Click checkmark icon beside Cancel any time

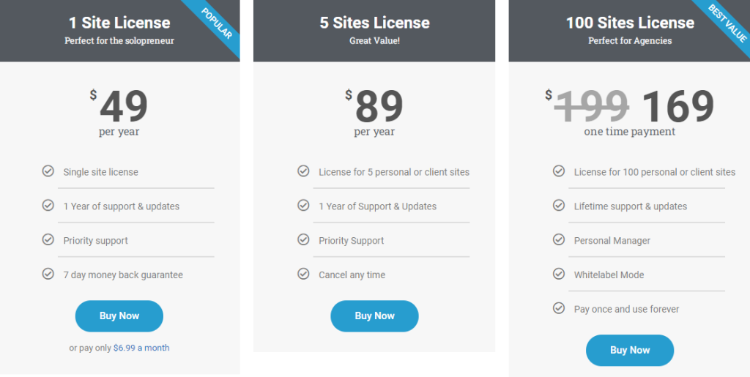(x=303, y=274)
